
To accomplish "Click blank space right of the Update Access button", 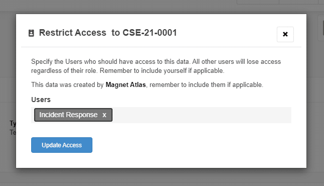I will [x=186, y=145].
